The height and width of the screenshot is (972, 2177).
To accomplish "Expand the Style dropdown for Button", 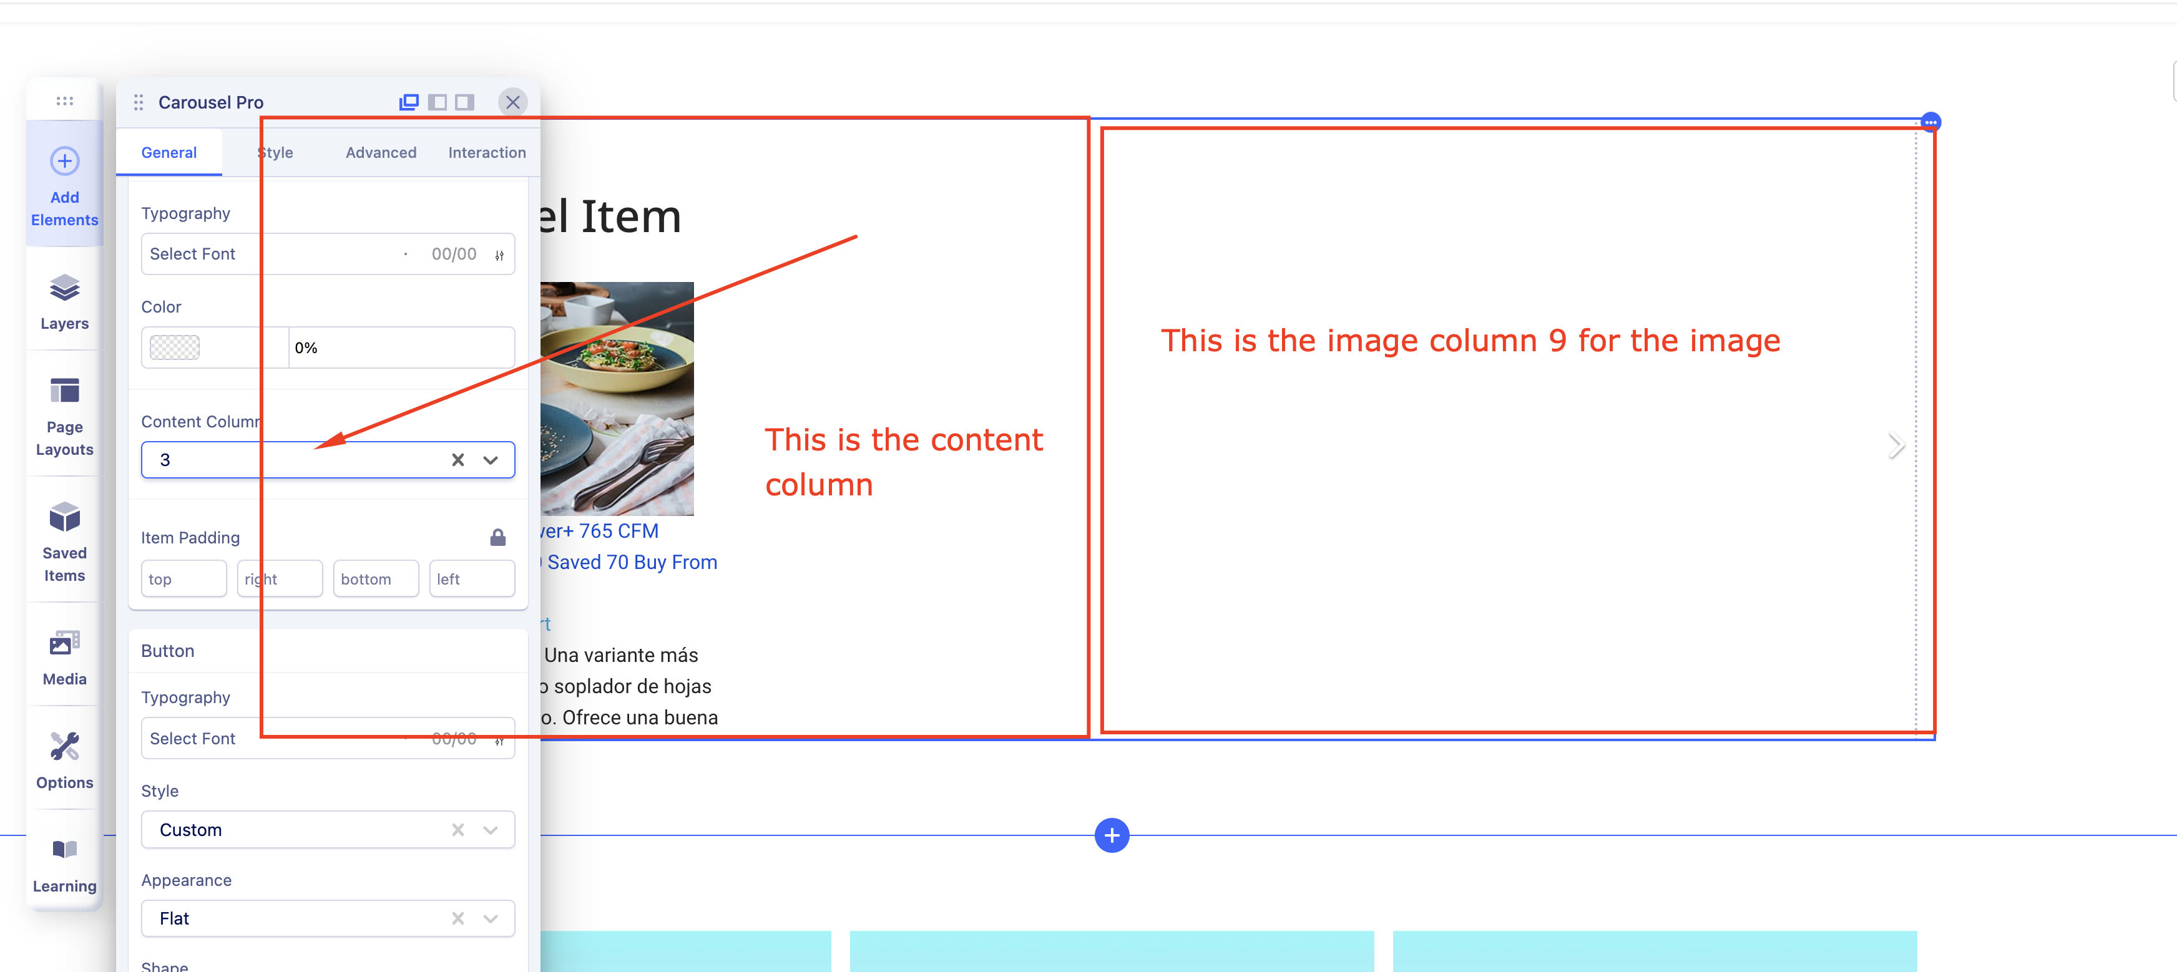I will pos(491,829).
